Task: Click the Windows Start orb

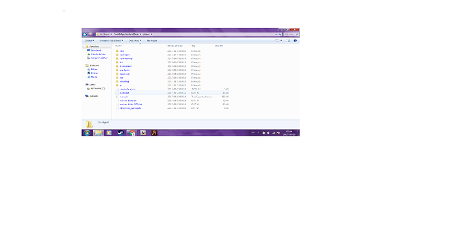Action: (87, 133)
